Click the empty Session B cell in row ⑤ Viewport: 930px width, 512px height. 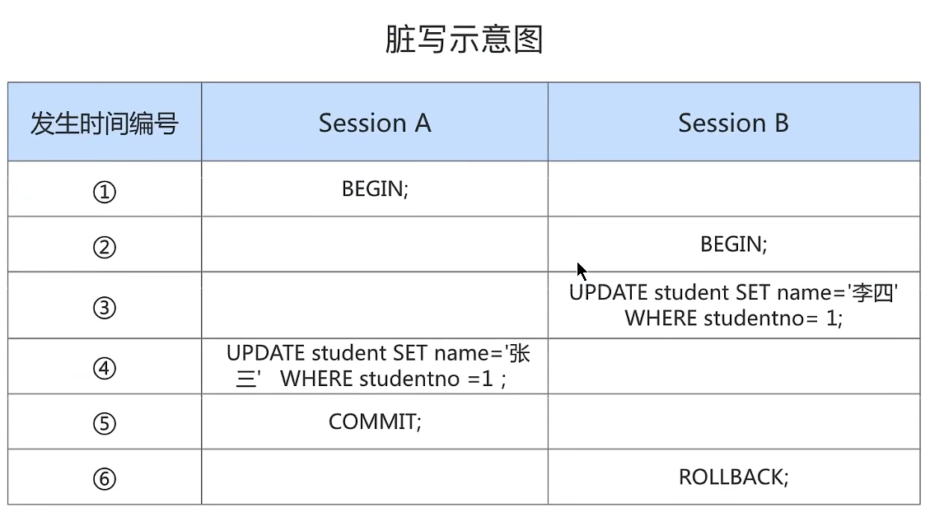click(733, 421)
